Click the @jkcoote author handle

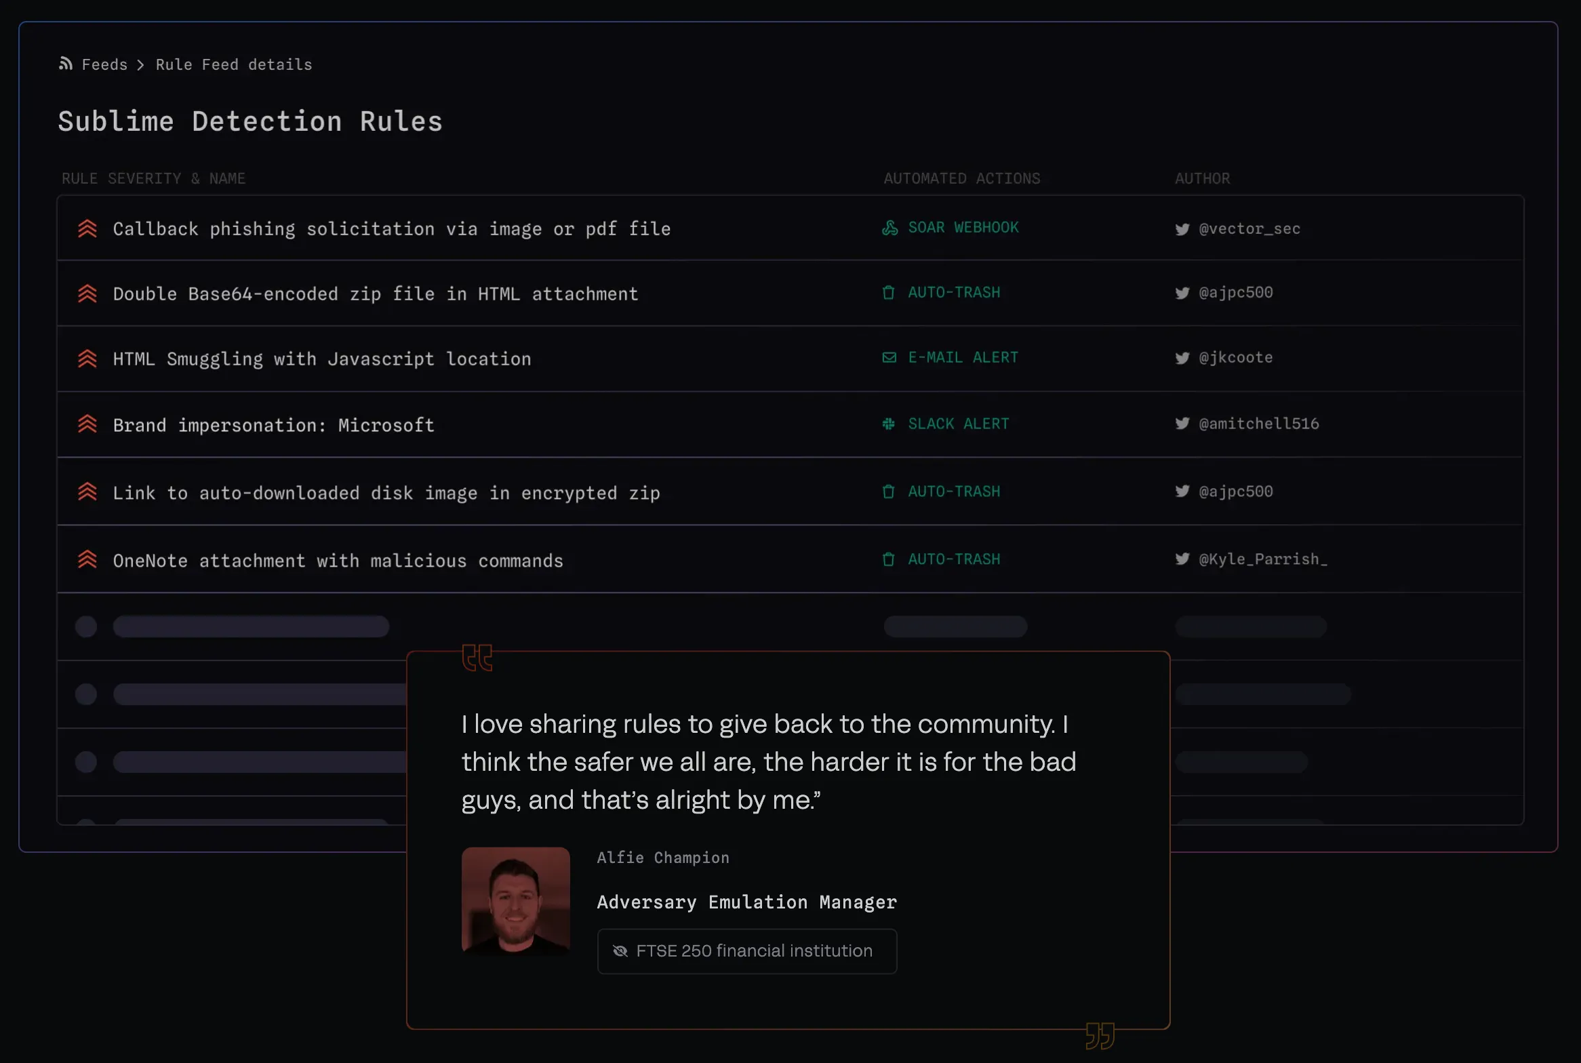[x=1236, y=357]
